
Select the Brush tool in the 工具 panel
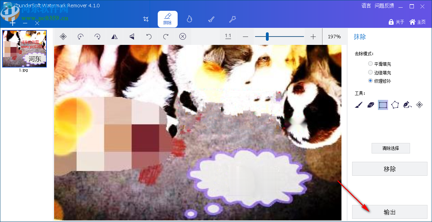click(358, 105)
